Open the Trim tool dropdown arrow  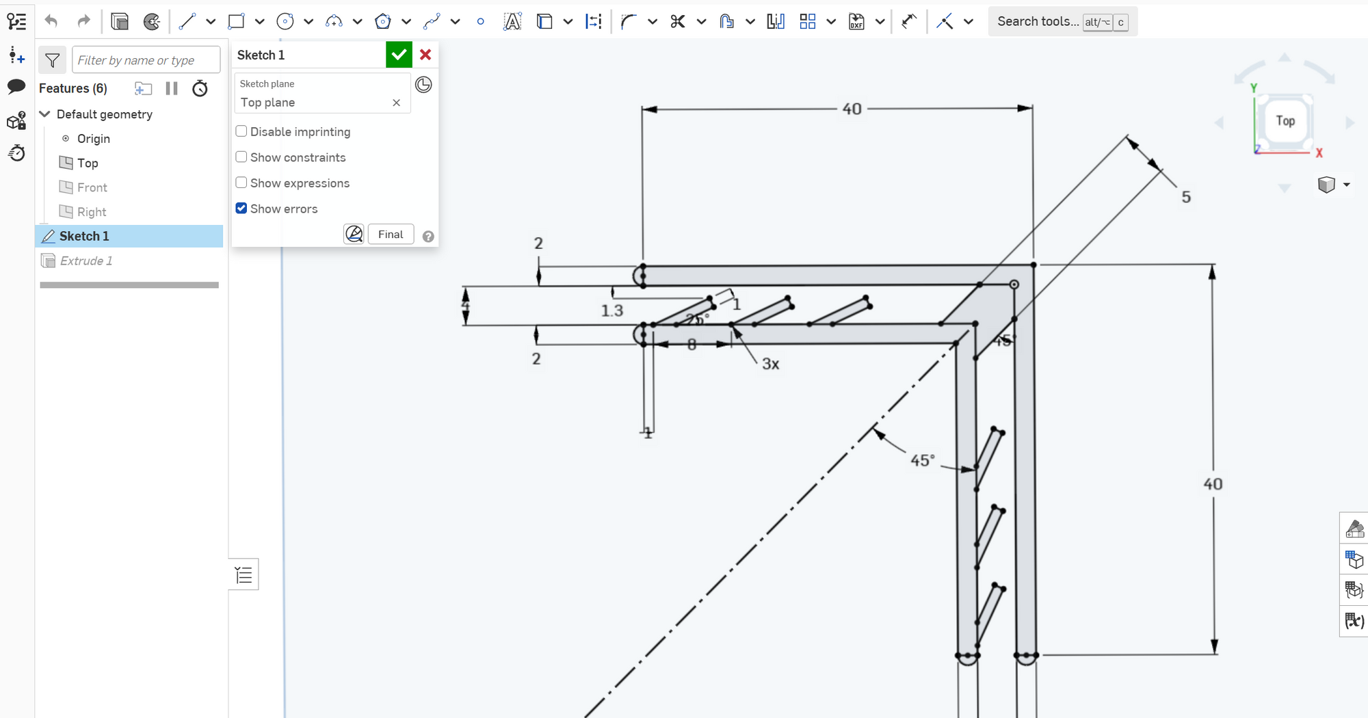click(x=702, y=22)
